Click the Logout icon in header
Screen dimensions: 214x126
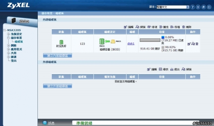[x=209, y=7]
